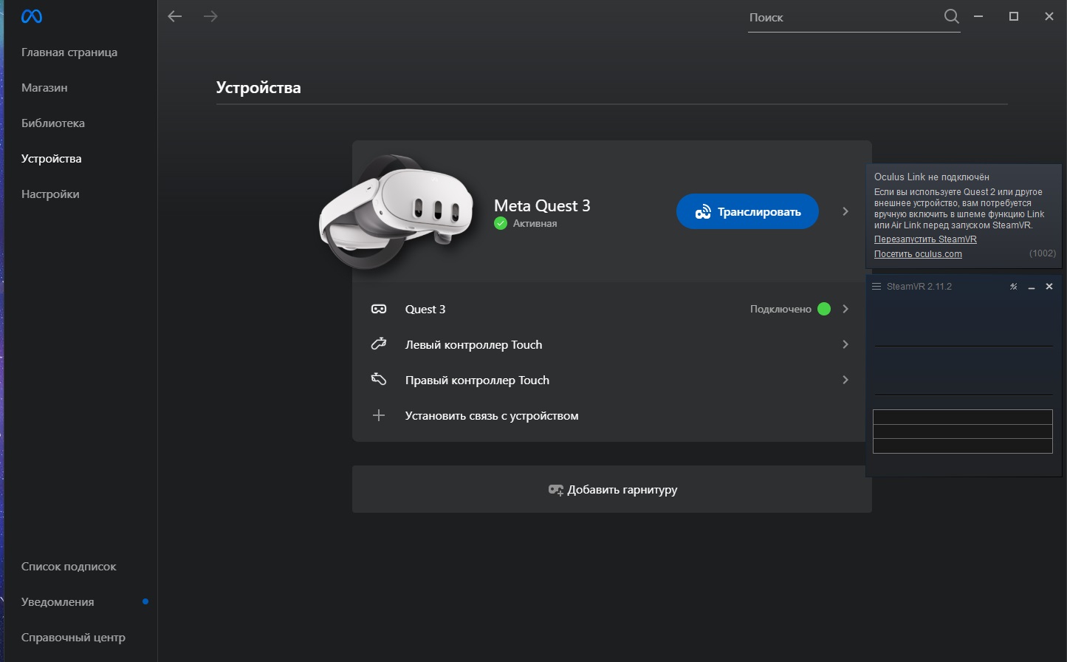Open Справочный центр in the sidebar

tap(73, 638)
